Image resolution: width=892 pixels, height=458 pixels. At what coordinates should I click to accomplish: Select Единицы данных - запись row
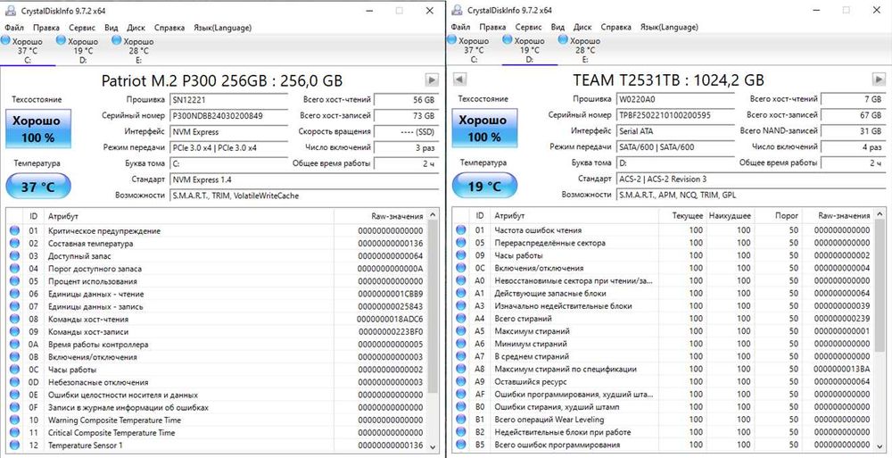(x=216, y=306)
